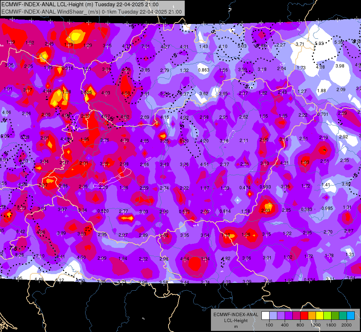Screen dimensions: 361x332
Task: Click the wind shear value 3.98
Action: [x=340, y=66]
